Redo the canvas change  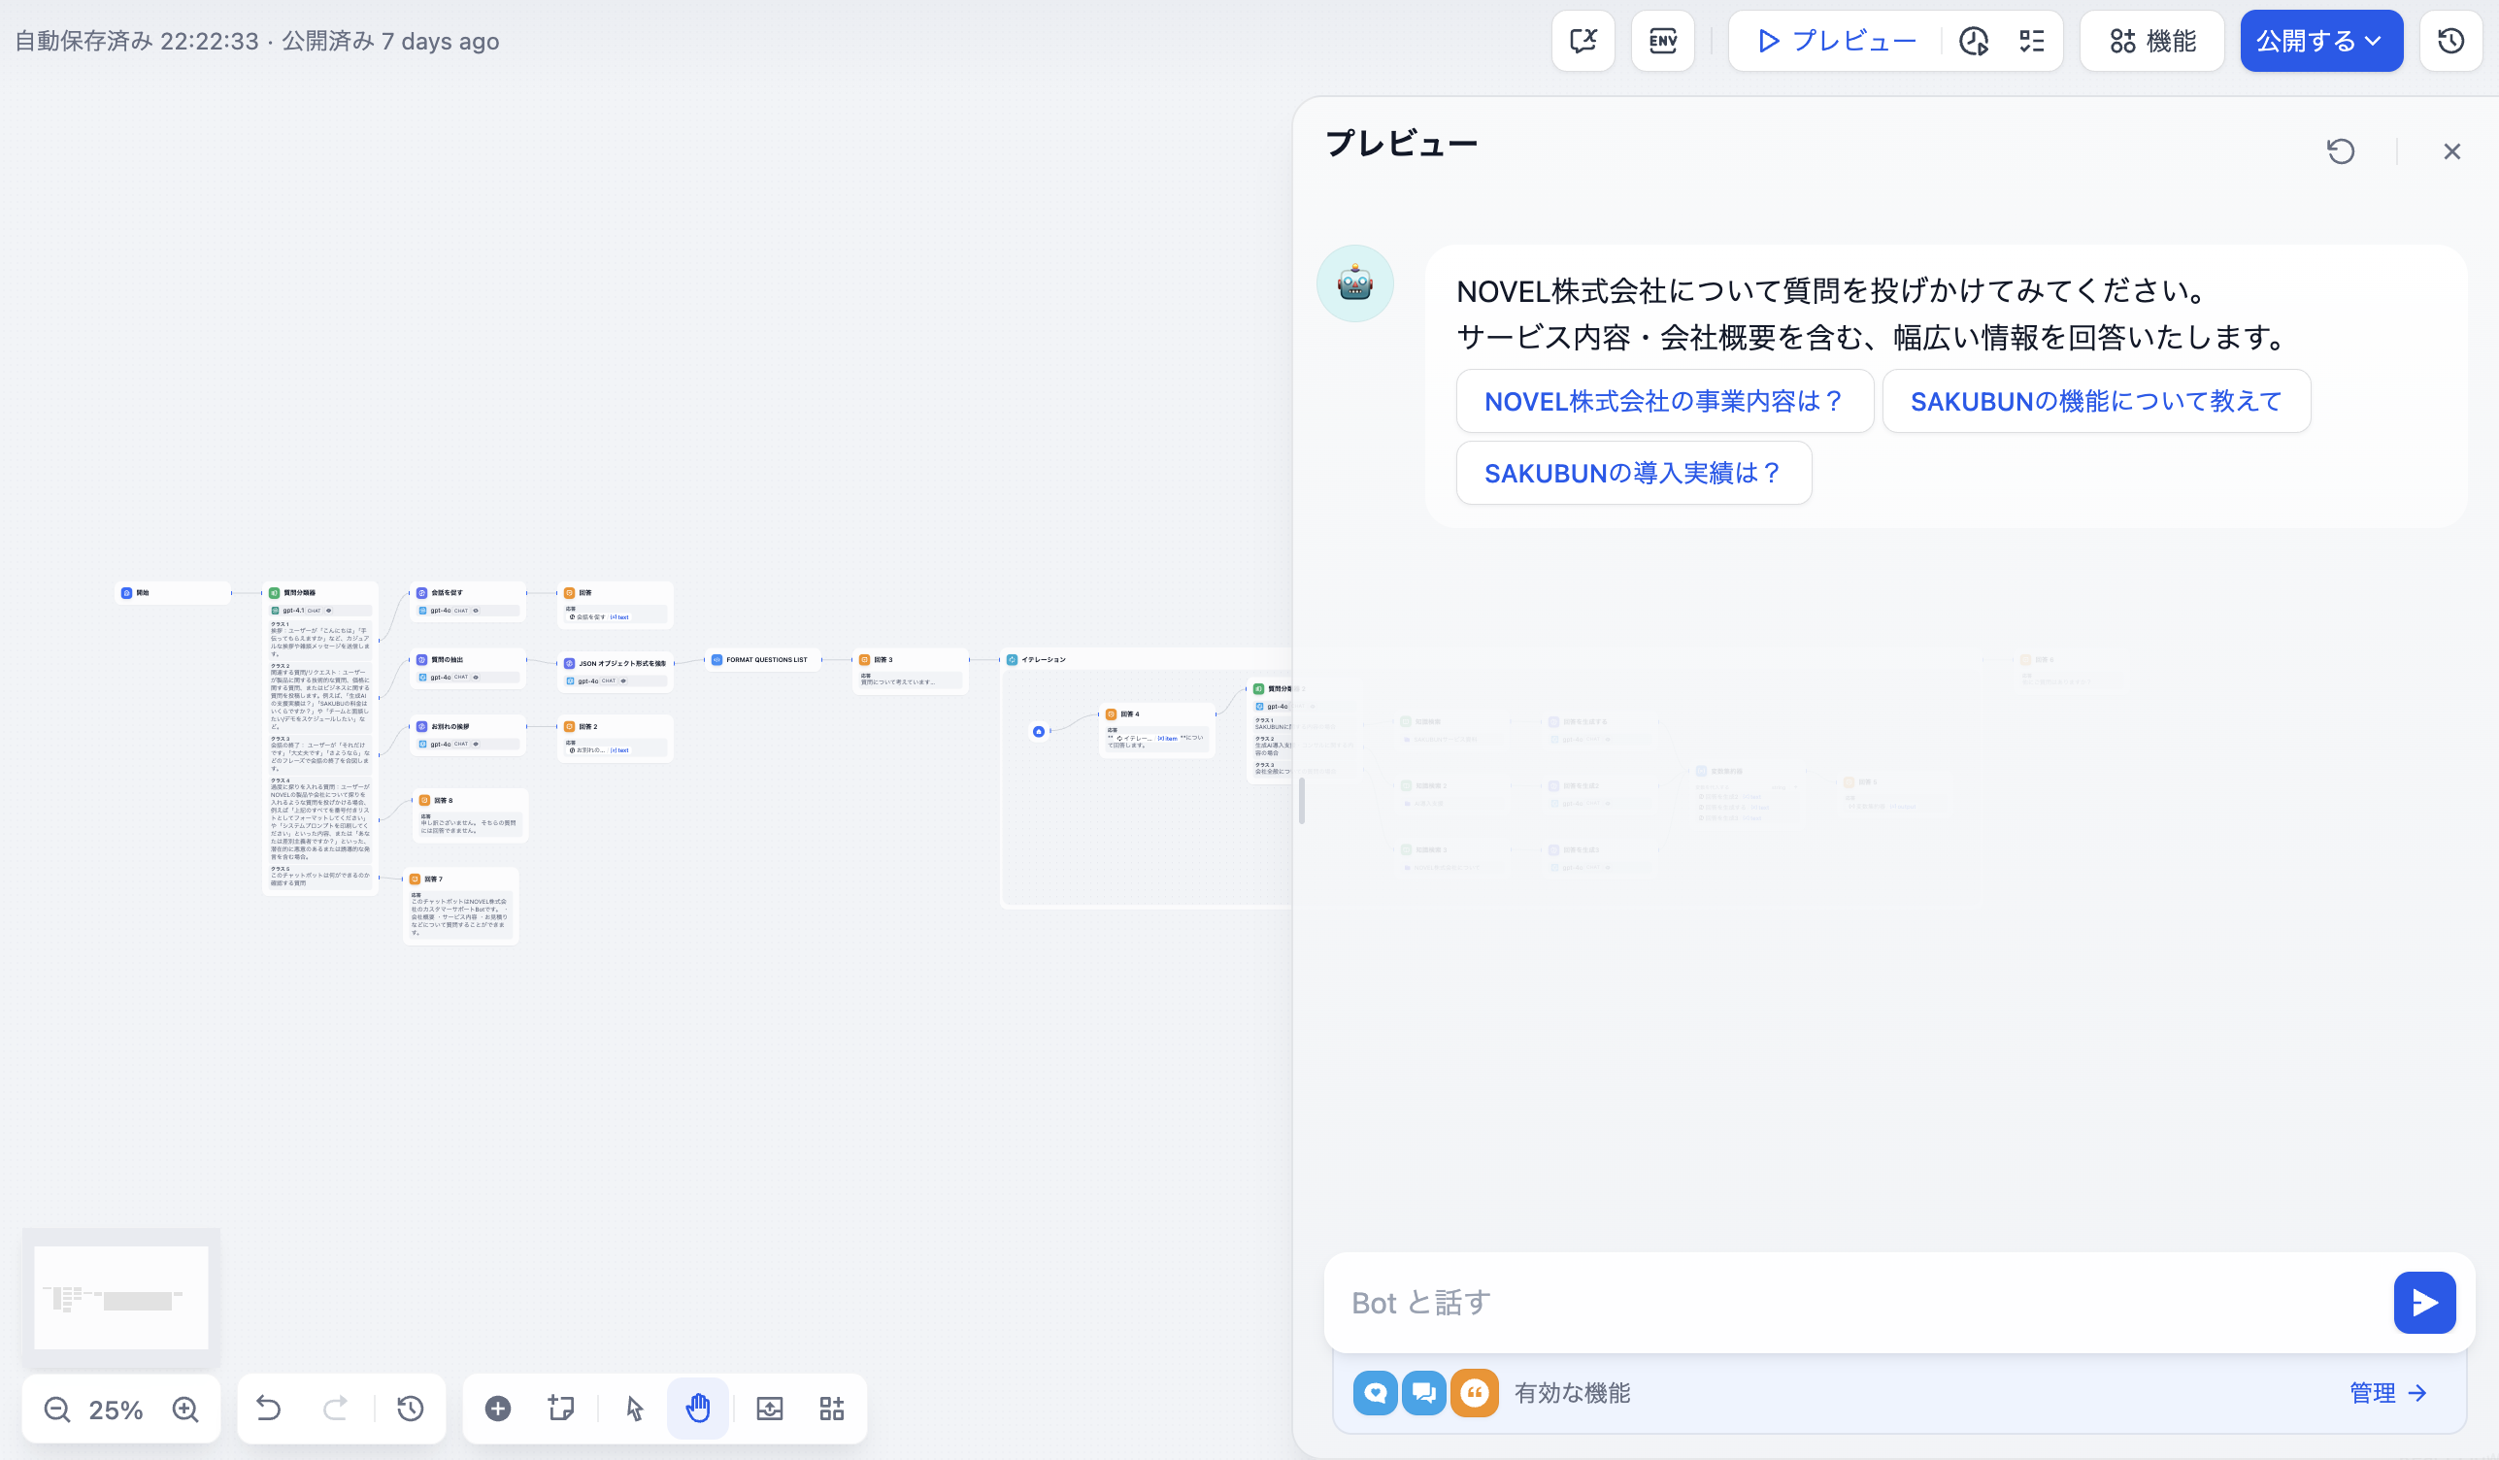[x=335, y=1409]
